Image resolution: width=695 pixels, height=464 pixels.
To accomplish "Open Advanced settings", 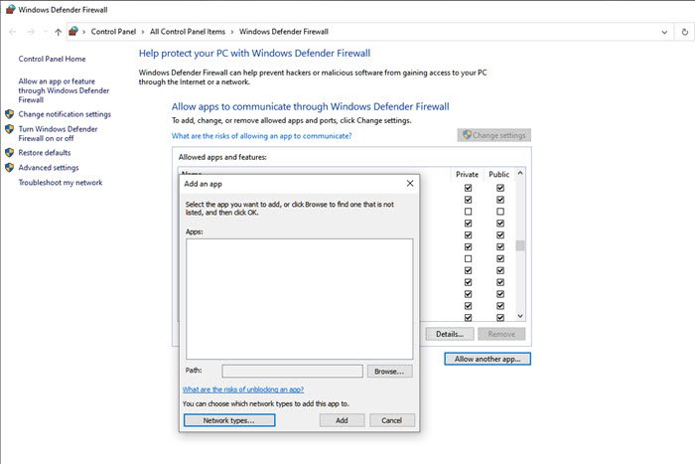I will [49, 168].
